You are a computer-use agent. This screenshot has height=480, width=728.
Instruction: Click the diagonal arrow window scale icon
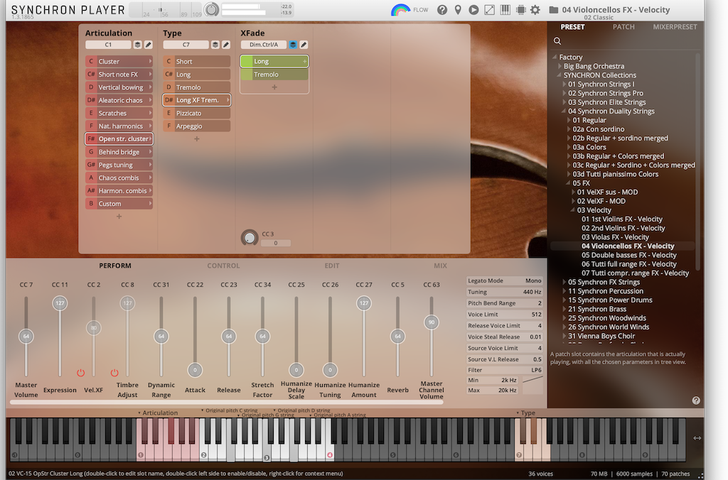pyautogui.click(x=489, y=10)
